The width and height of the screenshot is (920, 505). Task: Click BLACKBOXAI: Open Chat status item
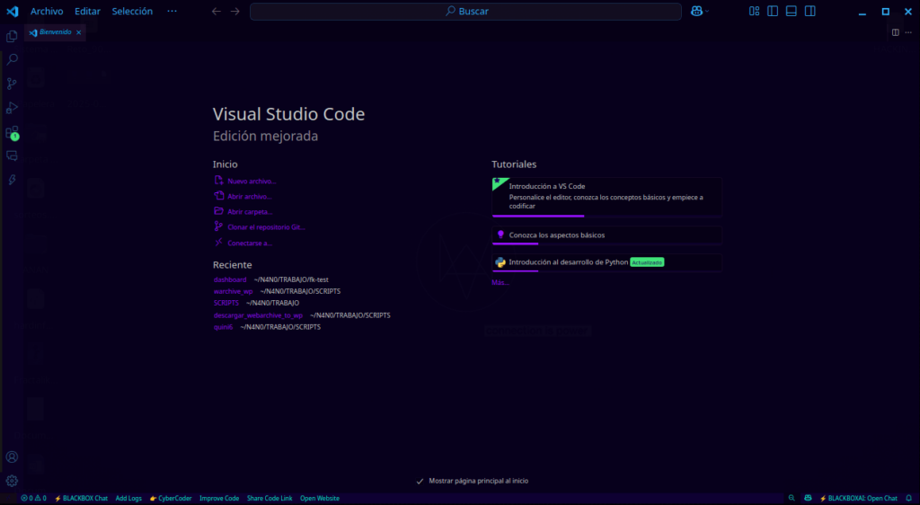[x=858, y=498]
